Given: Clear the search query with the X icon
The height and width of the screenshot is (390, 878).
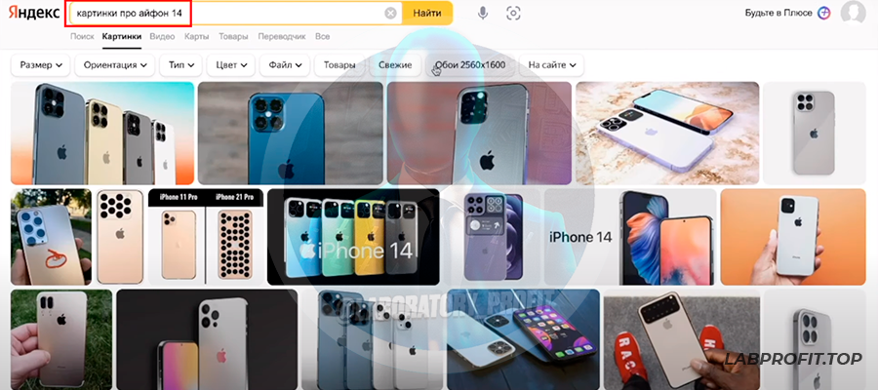Looking at the screenshot, I should (x=390, y=14).
